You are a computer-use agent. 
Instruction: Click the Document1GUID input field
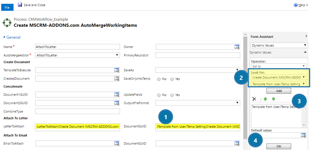pos(75,95)
